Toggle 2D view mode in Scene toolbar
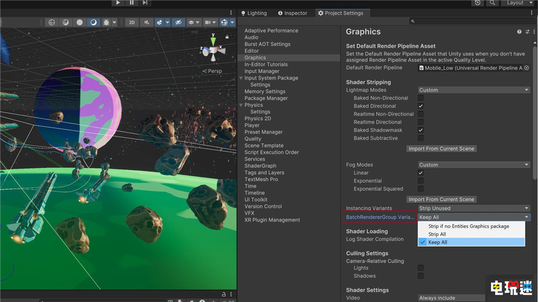This screenshot has height=302, width=538. 131,23
